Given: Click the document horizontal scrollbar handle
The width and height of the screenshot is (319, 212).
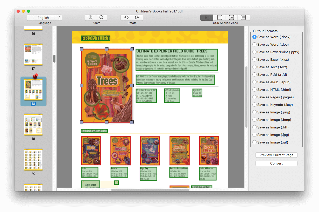Looking at the screenshot, I should pyautogui.click(x=150, y=190).
